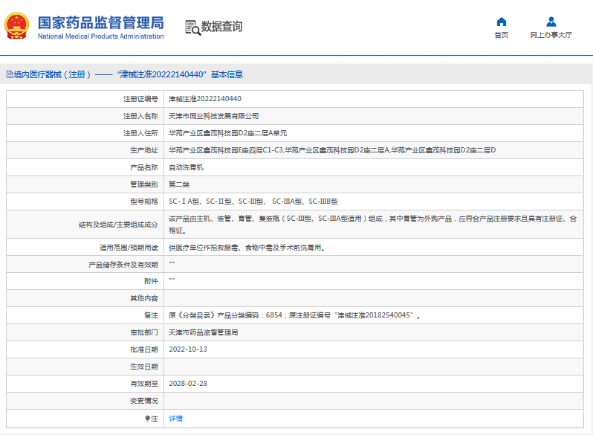Select approving department 天津市药品监督管理局
593x435 pixels.
(x=203, y=332)
